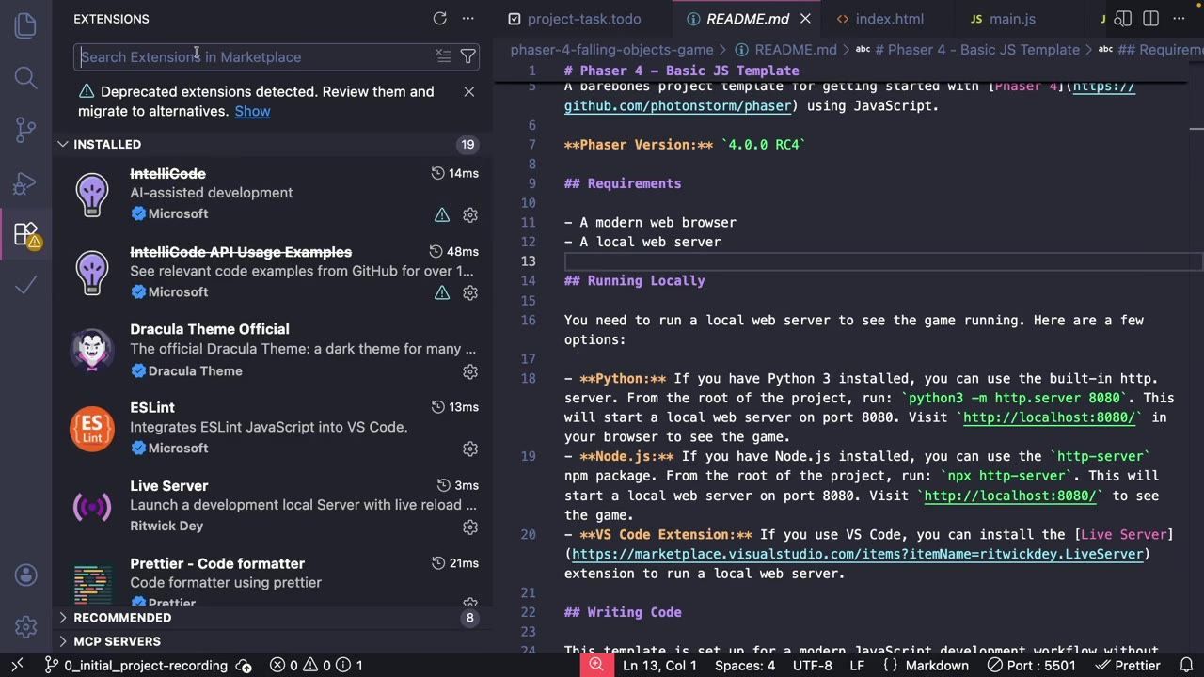Open Extensions panel more actions menu
The width and height of the screenshot is (1204, 677).
468,19
